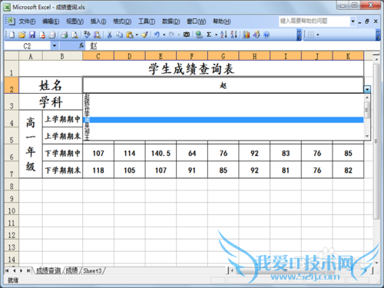This screenshot has width=384, height=288.
Task: Open Toolbar Options after Help icon
Action: (x=299, y=35)
